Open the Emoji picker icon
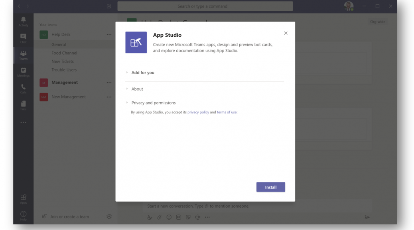The image size is (414, 230). (169, 217)
